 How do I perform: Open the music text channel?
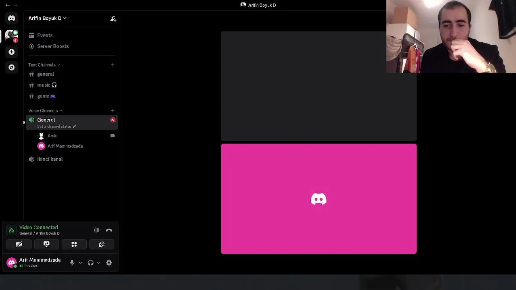tap(72, 85)
